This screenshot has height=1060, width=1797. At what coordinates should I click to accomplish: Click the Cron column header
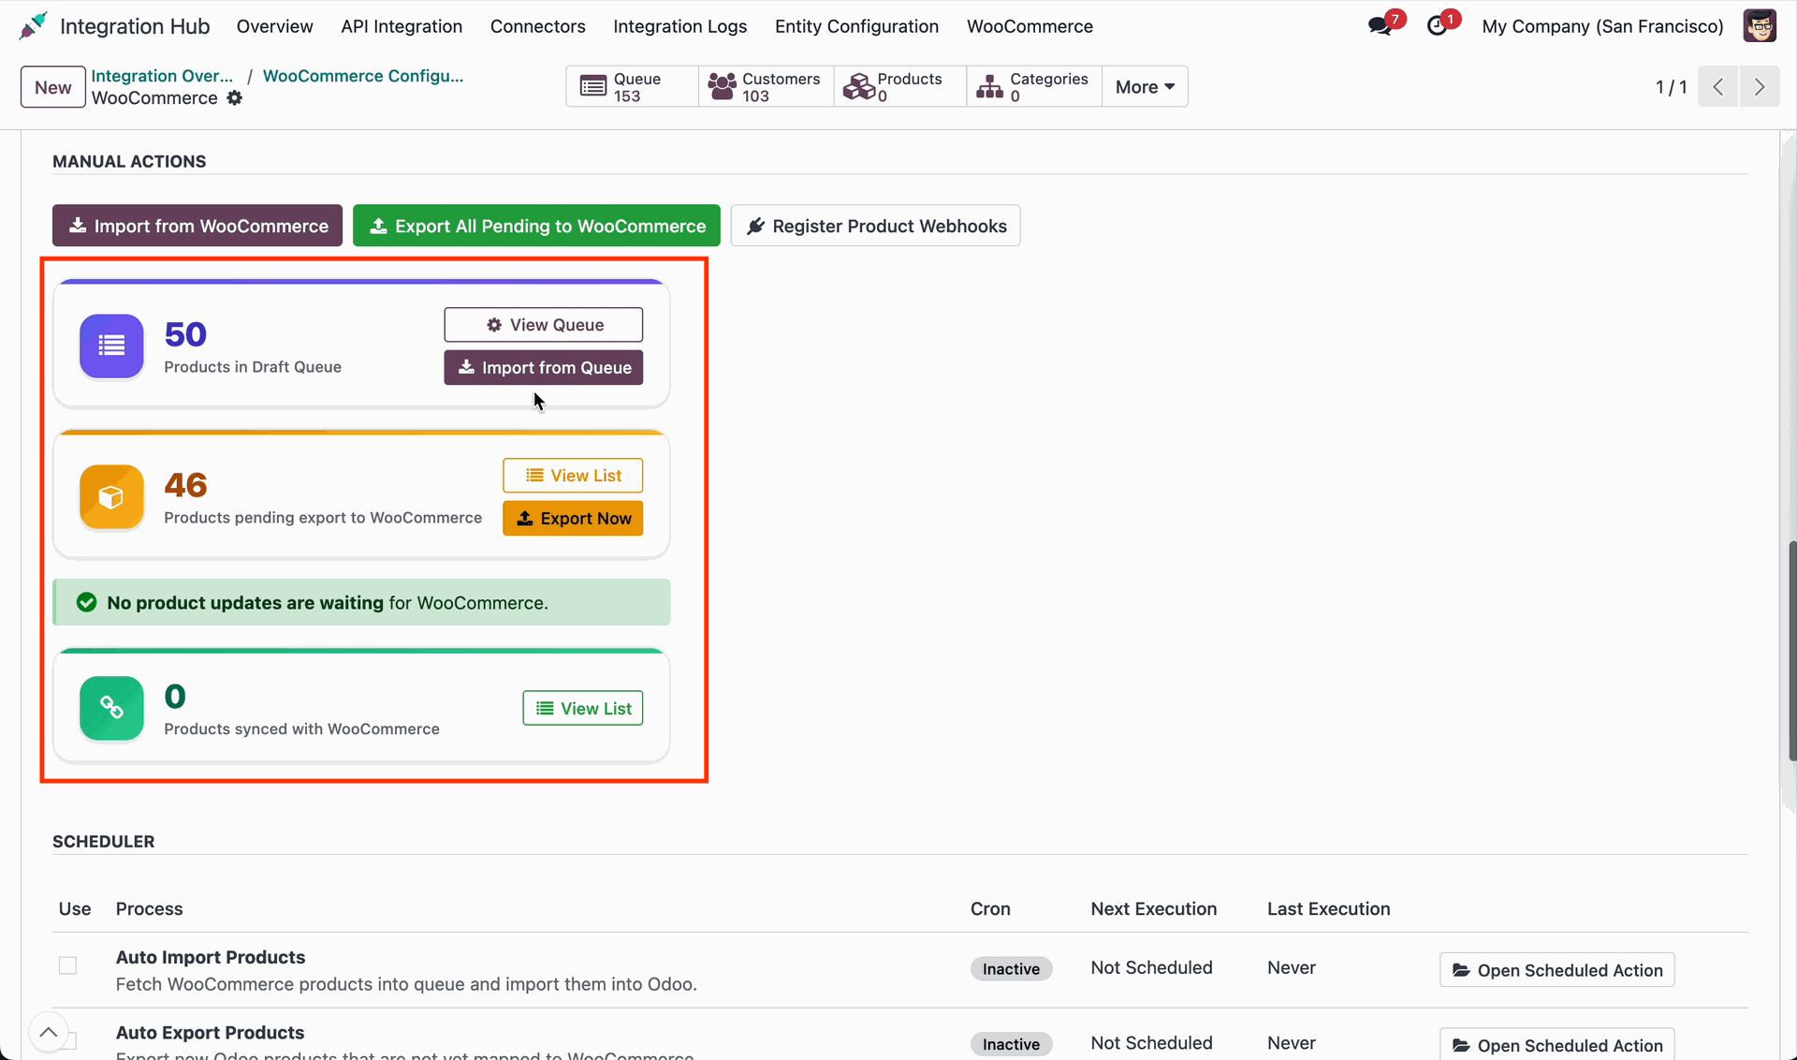point(990,909)
